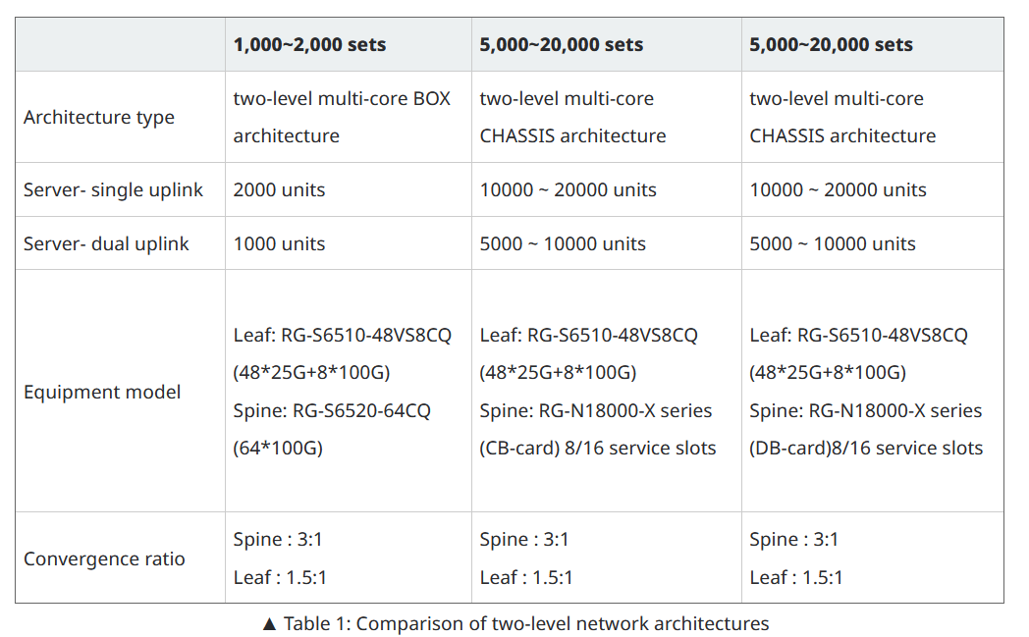Image resolution: width=1029 pixels, height=637 pixels.
Task: Click the "1000 units" cell
Action: pos(279,243)
